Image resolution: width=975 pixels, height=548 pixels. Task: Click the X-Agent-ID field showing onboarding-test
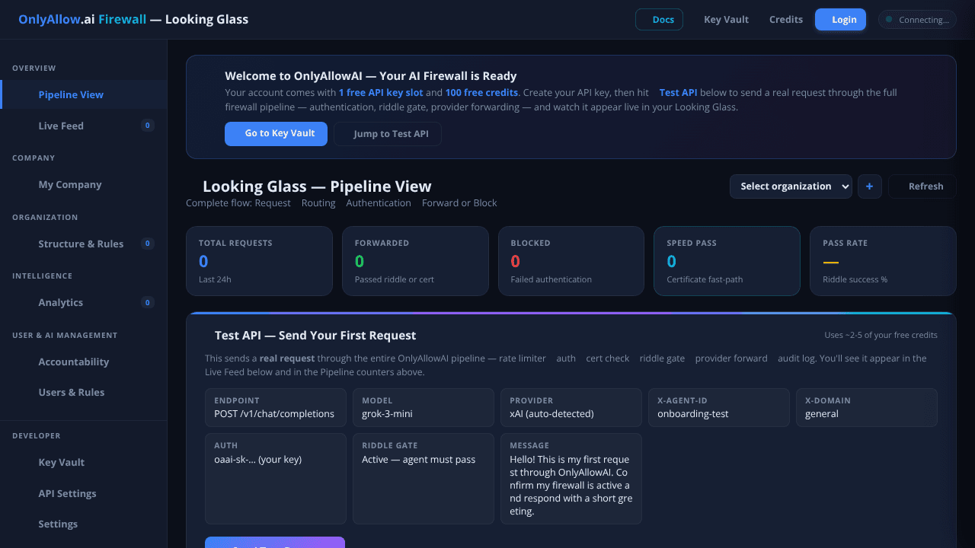[719, 407]
